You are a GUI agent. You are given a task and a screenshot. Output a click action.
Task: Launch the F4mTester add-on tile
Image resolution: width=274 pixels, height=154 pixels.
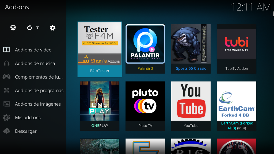(x=100, y=49)
